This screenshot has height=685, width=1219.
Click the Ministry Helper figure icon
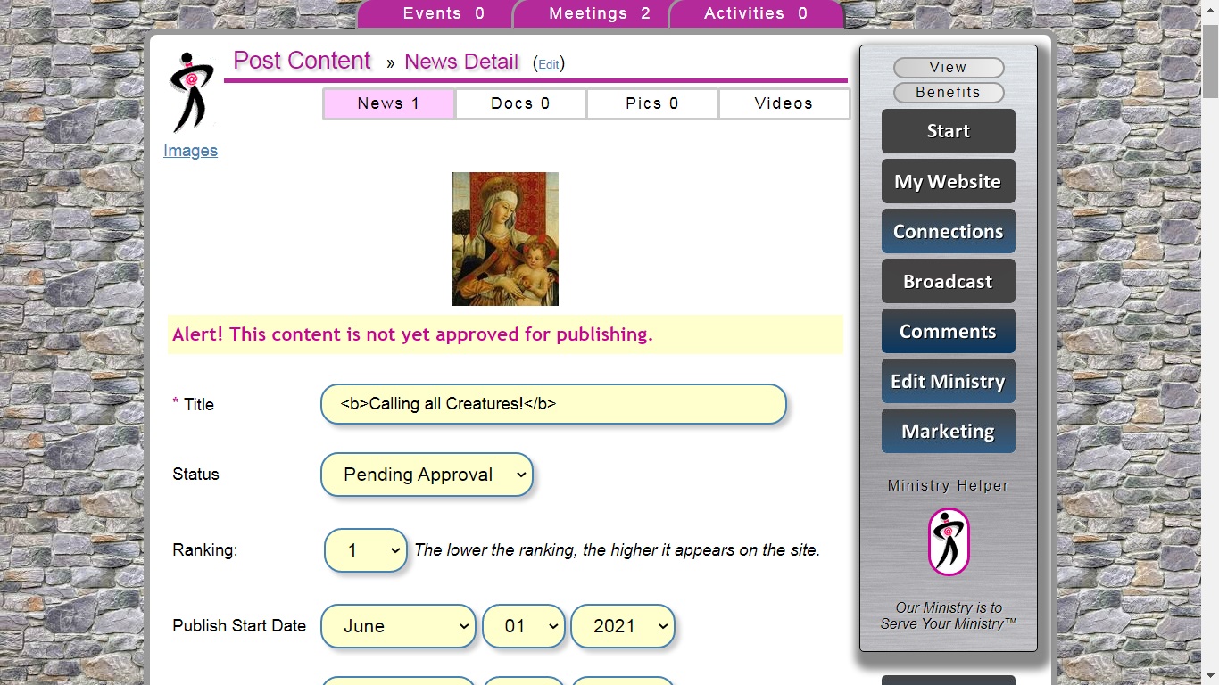(x=949, y=541)
